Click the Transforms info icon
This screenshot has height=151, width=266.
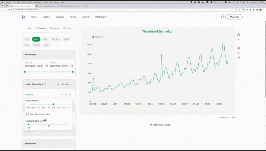coord(38,143)
